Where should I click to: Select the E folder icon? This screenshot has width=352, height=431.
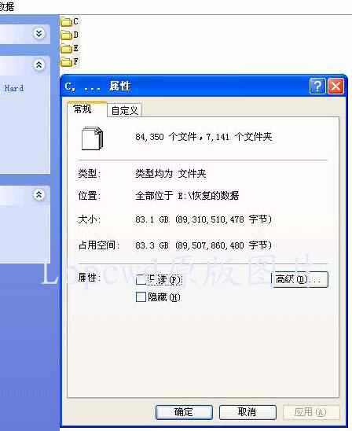pos(66,49)
